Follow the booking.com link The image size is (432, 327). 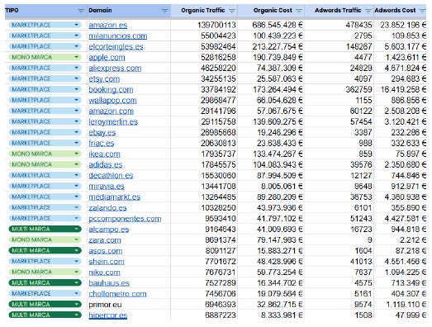click(x=111, y=89)
